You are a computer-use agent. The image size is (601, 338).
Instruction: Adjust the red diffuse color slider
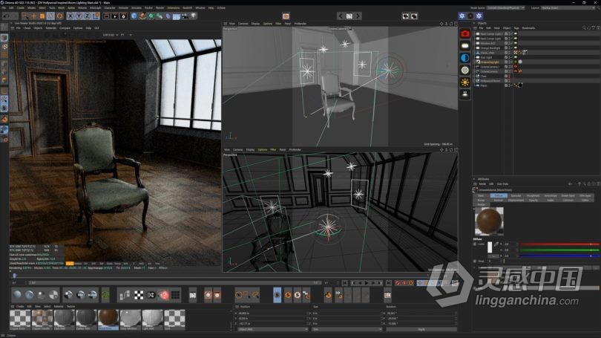(559, 244)
